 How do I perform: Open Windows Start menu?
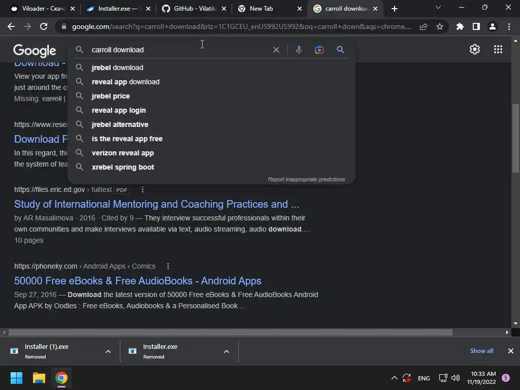click(16, 378)
